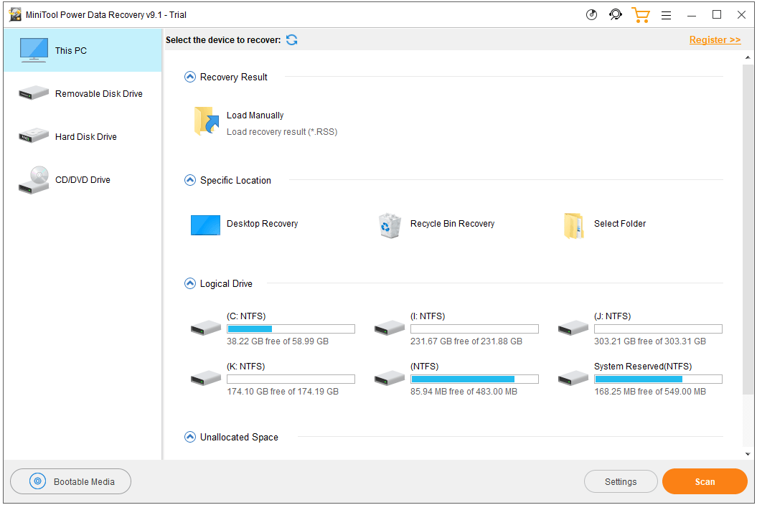
Task: Click the K: NTFS drive icon
Action: click(x=206, y=379)
